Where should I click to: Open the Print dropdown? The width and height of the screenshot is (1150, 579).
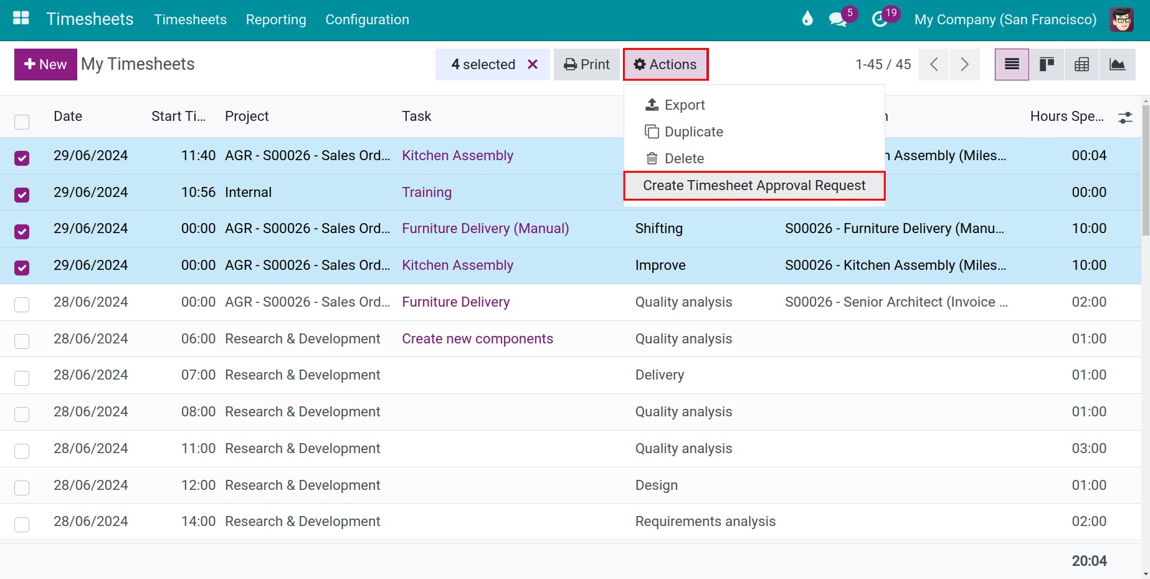coord(587,64)
